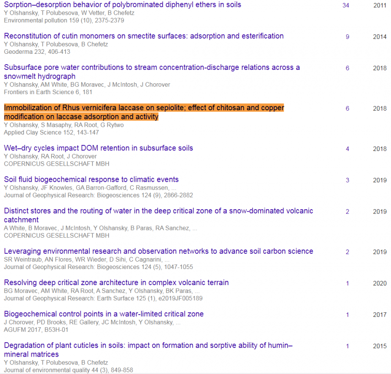Open 'Degradation of plant cuticles in soils' article
This screenshot has height=374, width=391.
148,350
